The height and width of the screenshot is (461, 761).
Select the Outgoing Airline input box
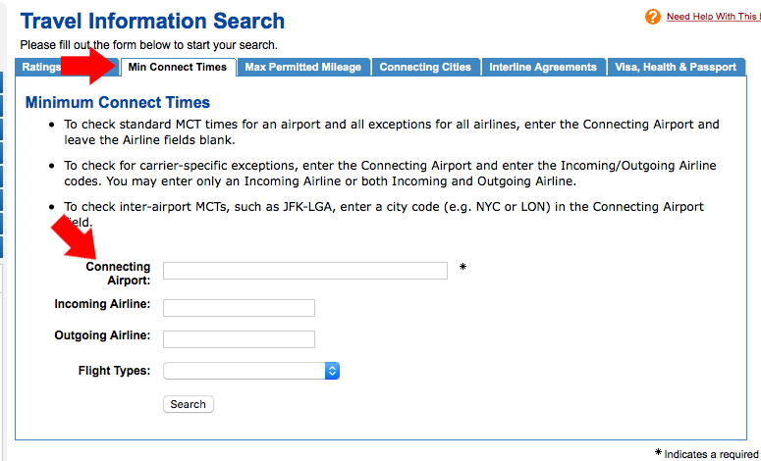[x=239, y=339]
